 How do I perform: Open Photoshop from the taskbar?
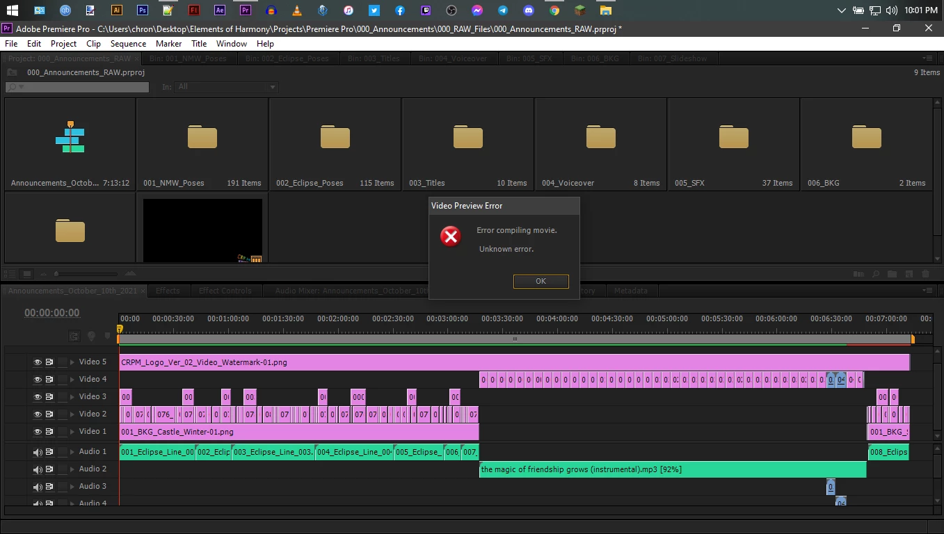click(143, 10)
